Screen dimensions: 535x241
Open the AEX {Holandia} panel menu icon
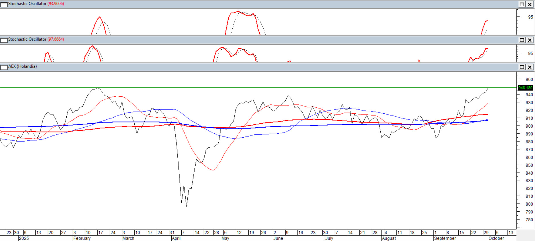coord(4,67)
